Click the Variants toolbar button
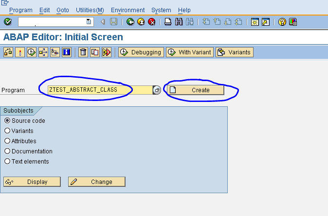Viewport: 328px width, 216px height. tap(235, 52)
